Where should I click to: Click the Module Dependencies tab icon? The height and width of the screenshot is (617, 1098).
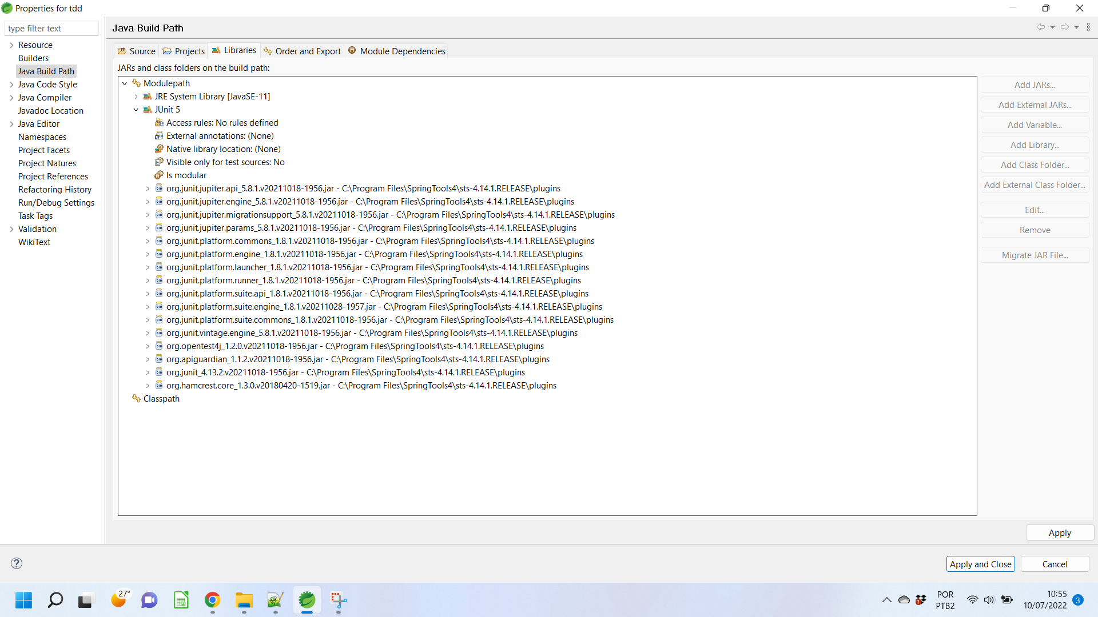tap(352, 50)
